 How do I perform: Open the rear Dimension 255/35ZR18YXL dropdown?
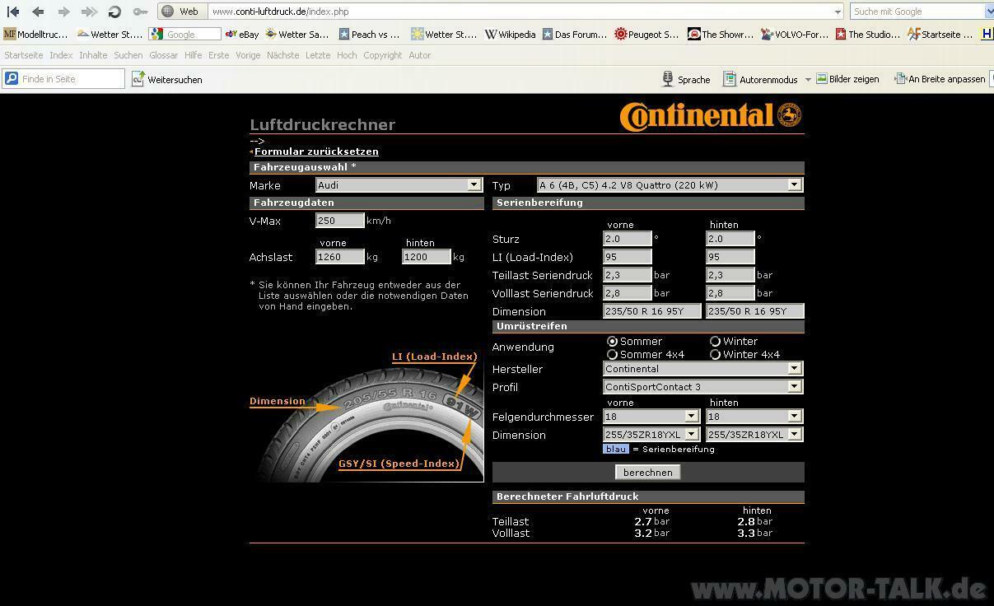coord(754,434)
